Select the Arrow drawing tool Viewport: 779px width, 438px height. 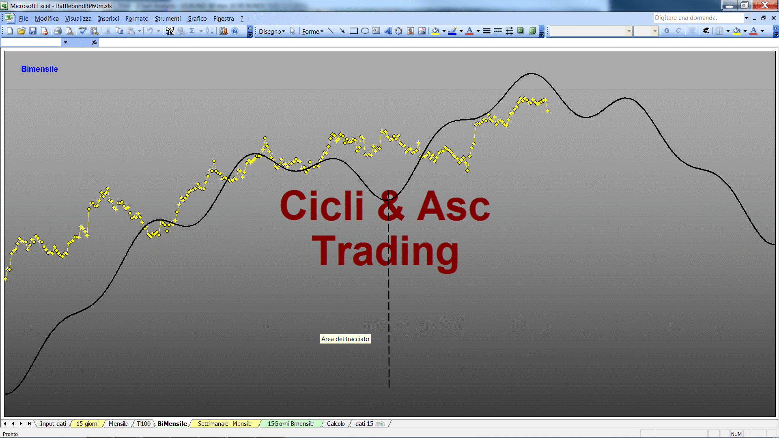click(x=342, y=31)
